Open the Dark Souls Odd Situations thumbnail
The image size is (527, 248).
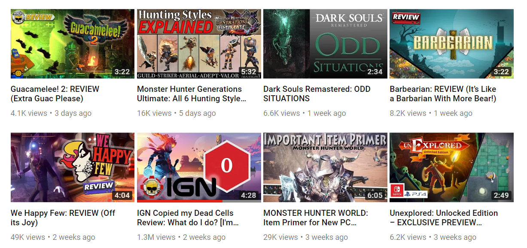pos(325,44)
